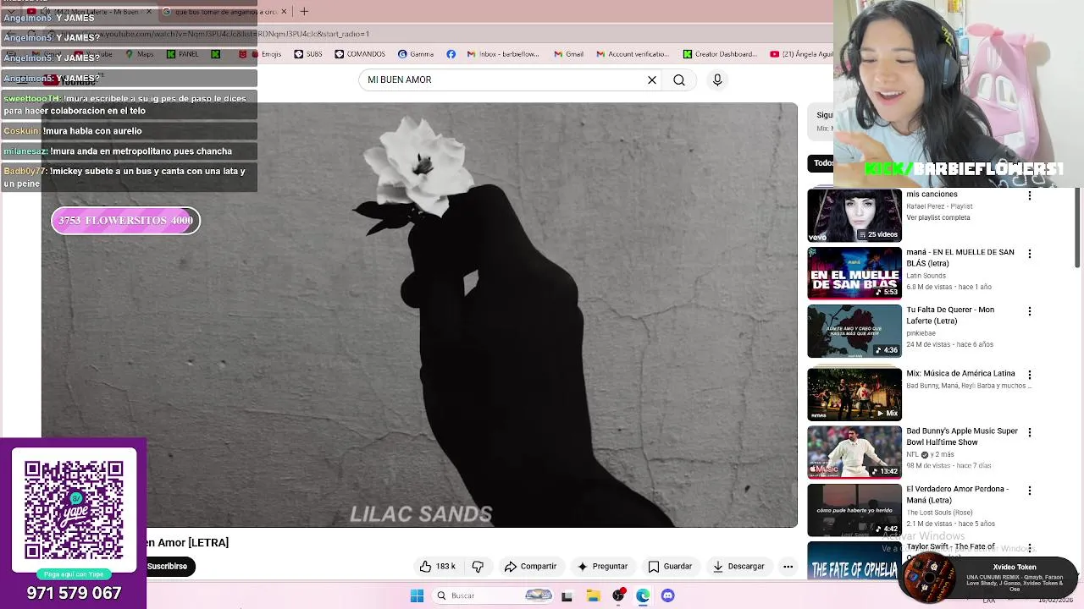Open the Gamma bookmark
Image resolution: width=1084 pixels, height=609 pixels.
tap(416, 54)
